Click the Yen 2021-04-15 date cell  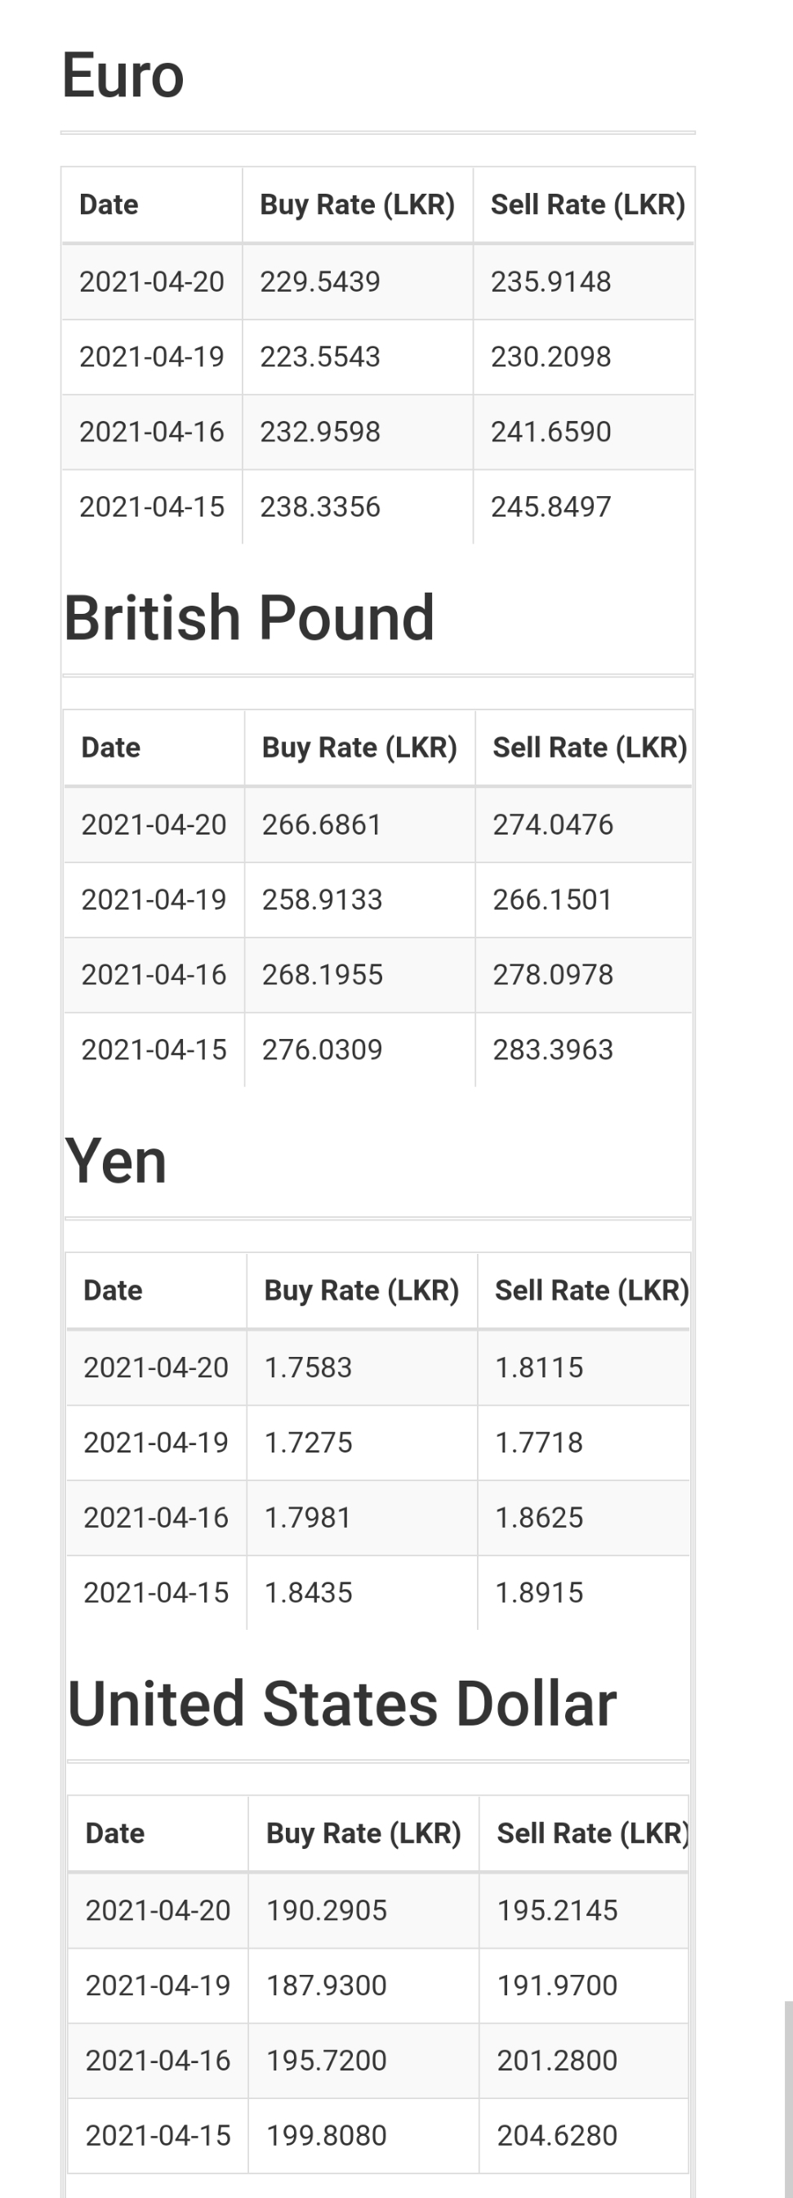coord(156,1592)
